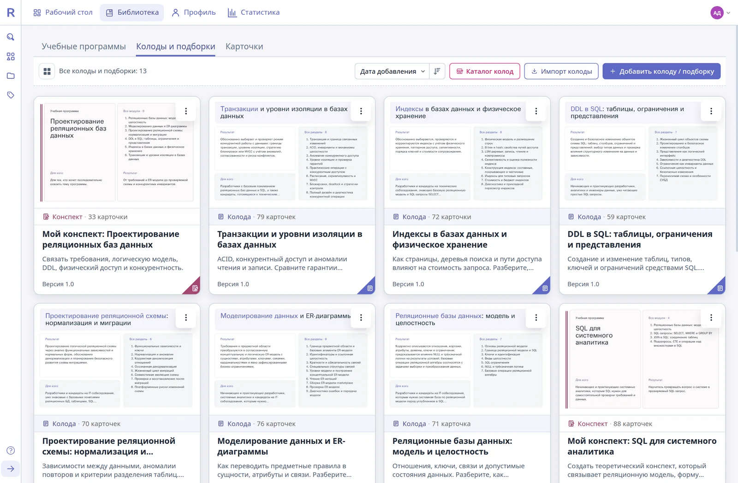738x483 pixels.
Task: Open title Мой конспект: SQL для системного аналитика
Action: pos(642,446)
